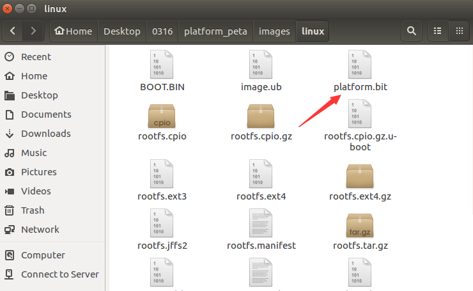
Task: Select the rootfs.ext3 file icon
Action: tap(162, 174)
